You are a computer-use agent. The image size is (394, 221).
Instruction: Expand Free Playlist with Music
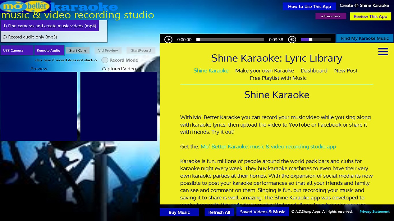pos(278,78)
